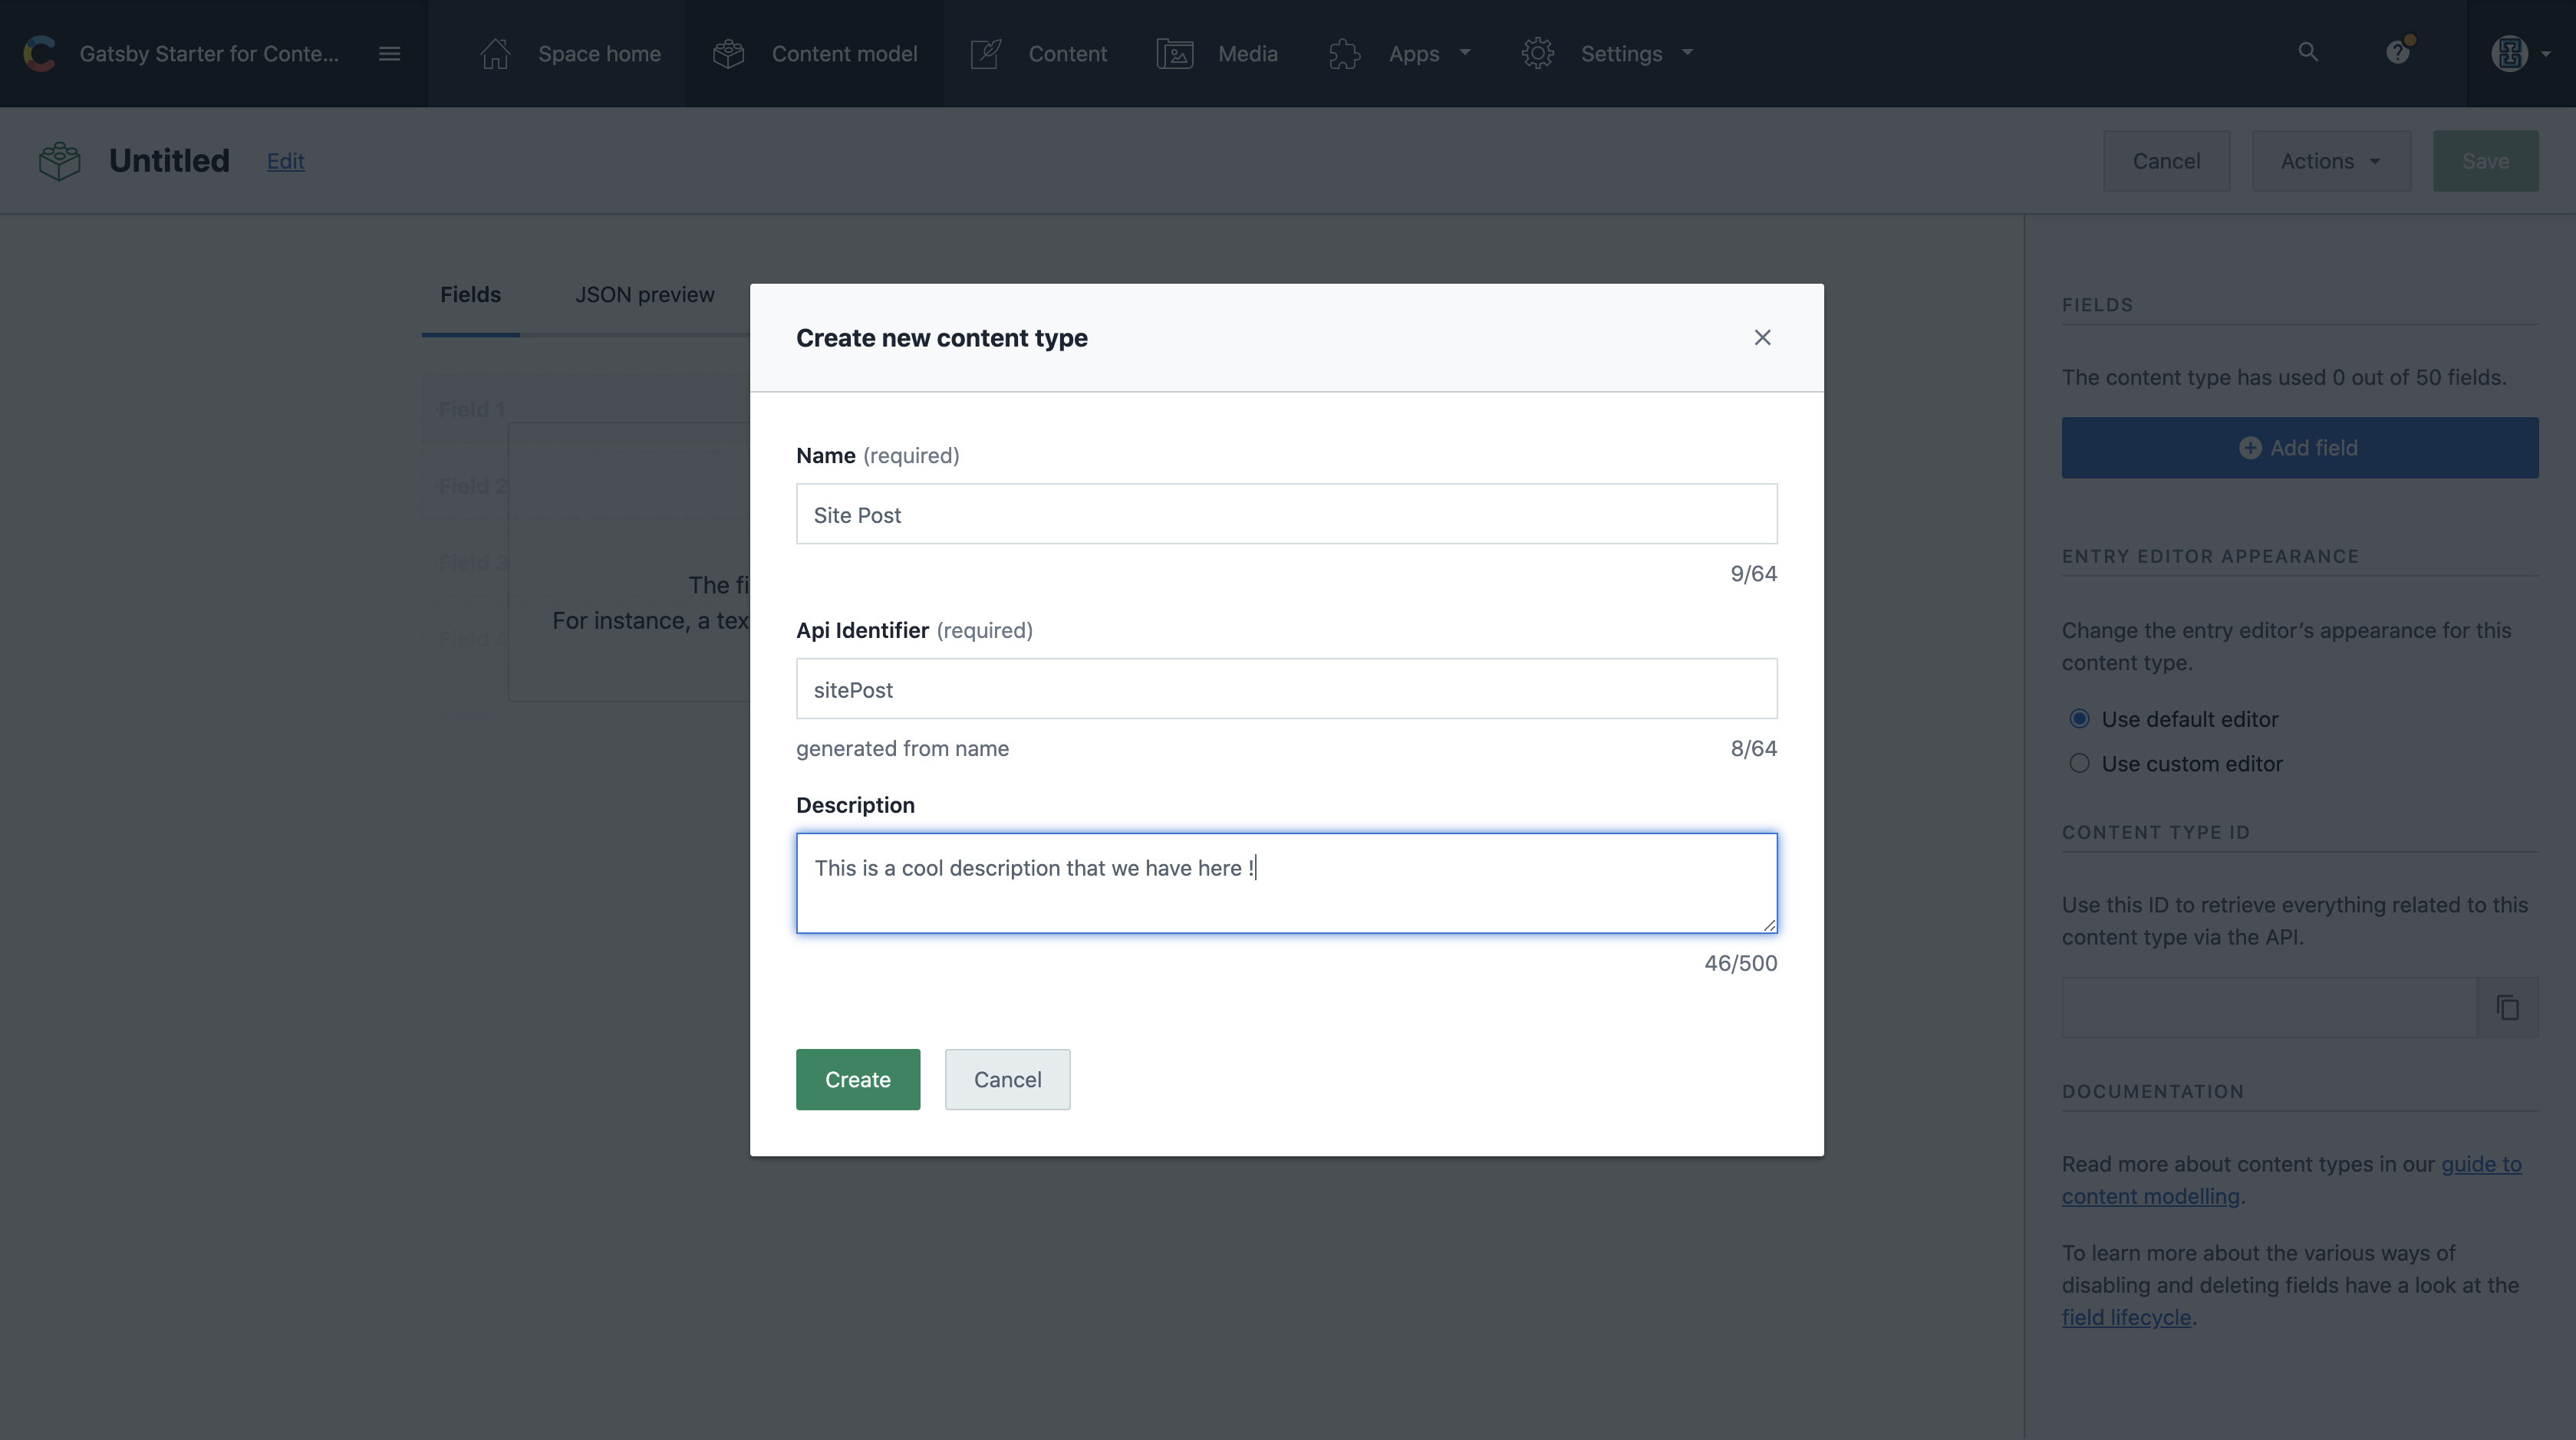The width and height of the screenshot is (2576, 1440).
Task: Close the Create new content type dialog
Action: pos(1763,338)
